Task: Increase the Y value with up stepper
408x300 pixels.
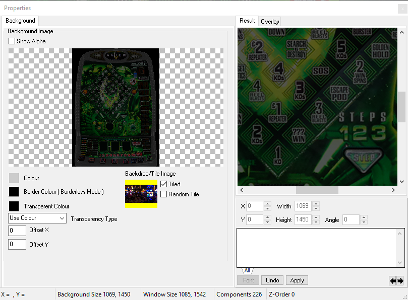Action: [x=267, y=217]
